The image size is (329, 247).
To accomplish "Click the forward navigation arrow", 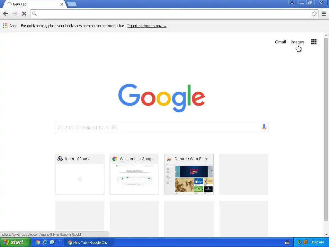I will [x=15, y=14].
